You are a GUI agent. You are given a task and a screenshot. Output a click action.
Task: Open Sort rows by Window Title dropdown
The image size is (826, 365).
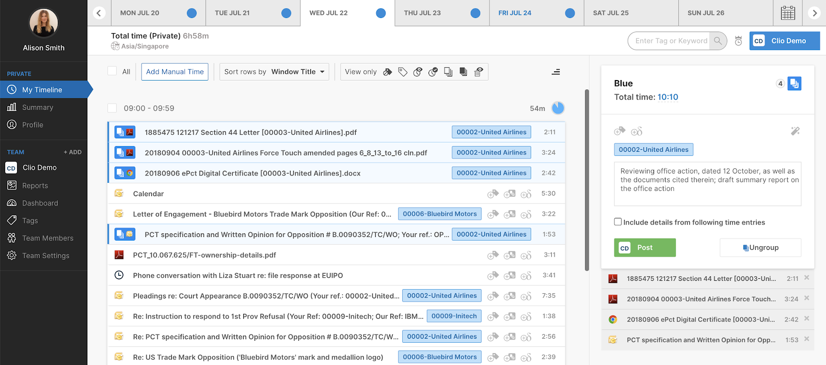tap(274, 72)
